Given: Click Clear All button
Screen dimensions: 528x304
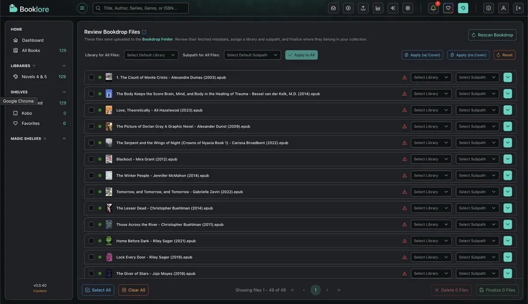Looking at the screenshot, I should pyautogui.click(x=133, y=290).
